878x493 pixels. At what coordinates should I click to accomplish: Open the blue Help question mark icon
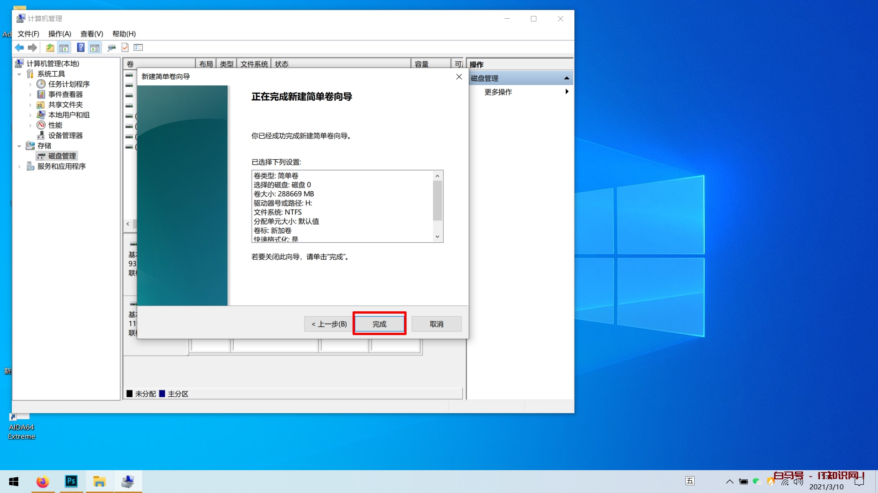click(x=80, y=47)
